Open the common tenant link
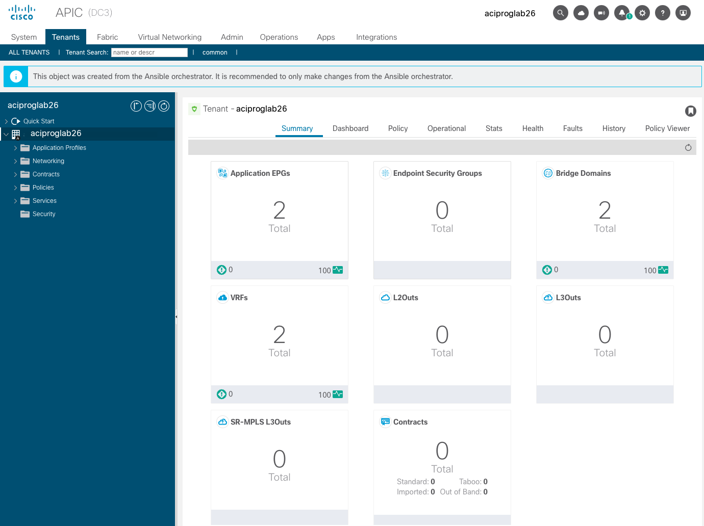Image resolution: width=704 pixels, height=526 pixels. pyautogui.click(x=215, y=52)
